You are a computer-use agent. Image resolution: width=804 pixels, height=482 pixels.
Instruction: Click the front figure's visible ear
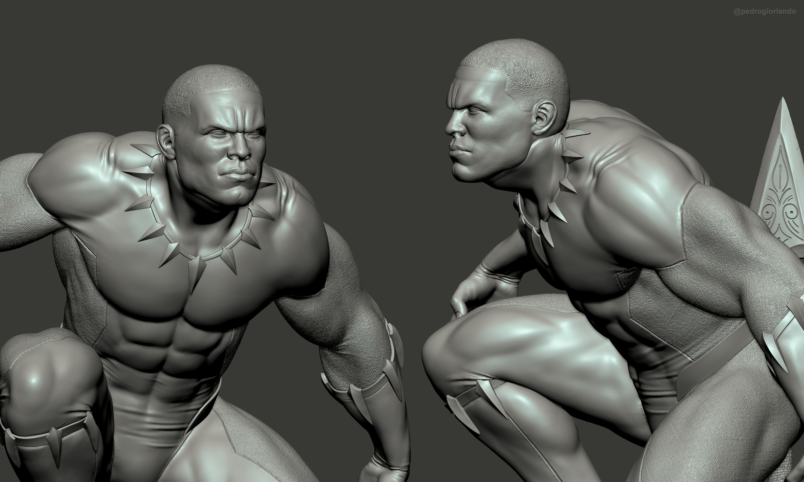tap(166, 141)
